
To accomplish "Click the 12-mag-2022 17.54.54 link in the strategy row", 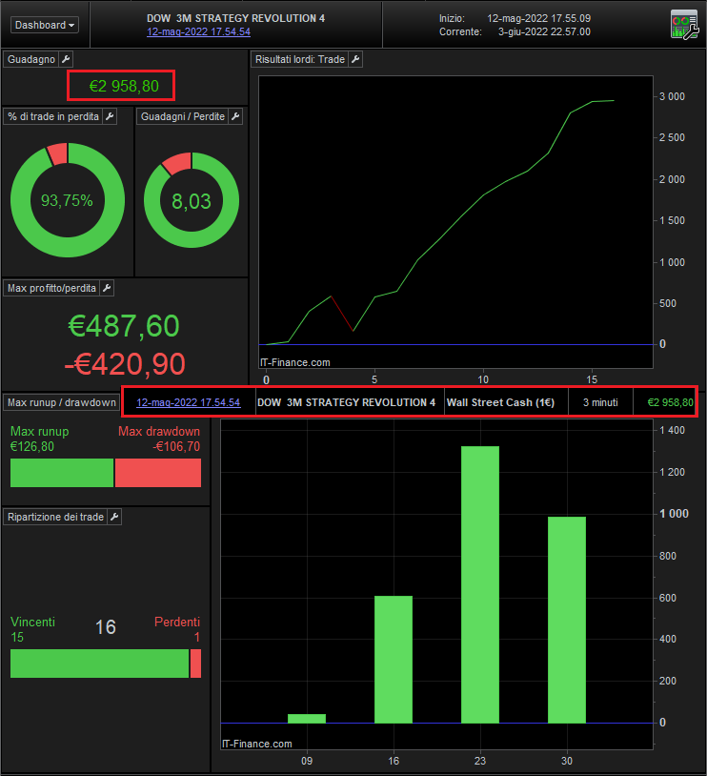I will (x=189, y=402).
